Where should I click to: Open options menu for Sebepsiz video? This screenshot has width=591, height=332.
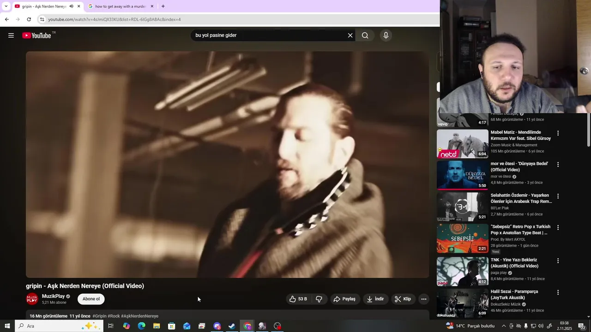558,227
